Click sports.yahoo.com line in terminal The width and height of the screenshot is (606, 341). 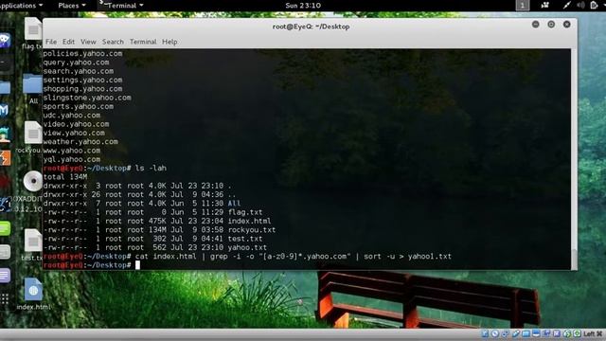79,106
